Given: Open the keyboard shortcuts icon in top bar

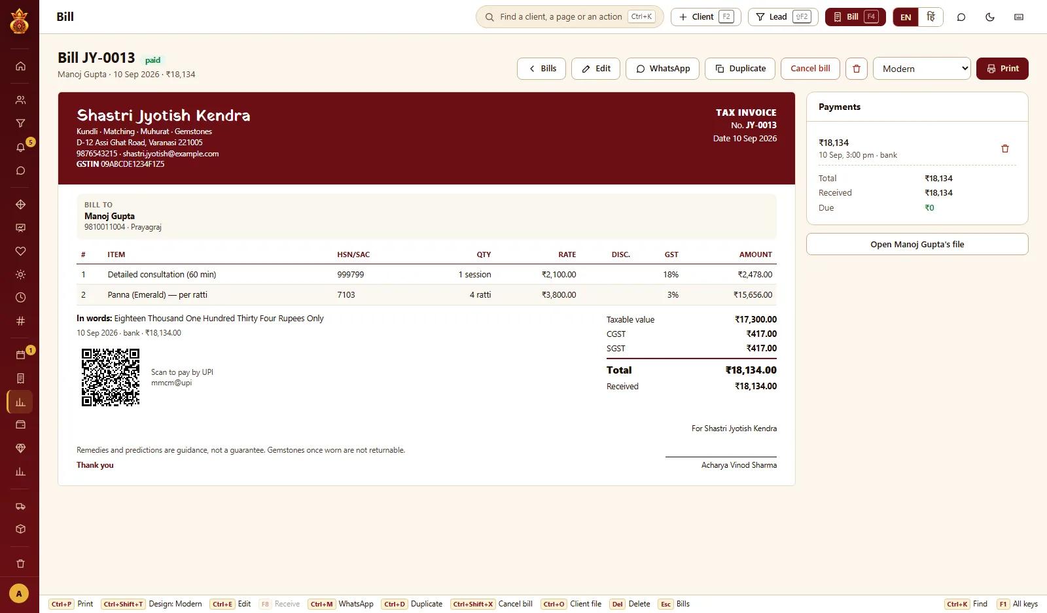Looking at the screenshot, I should tap(1019, 17).
